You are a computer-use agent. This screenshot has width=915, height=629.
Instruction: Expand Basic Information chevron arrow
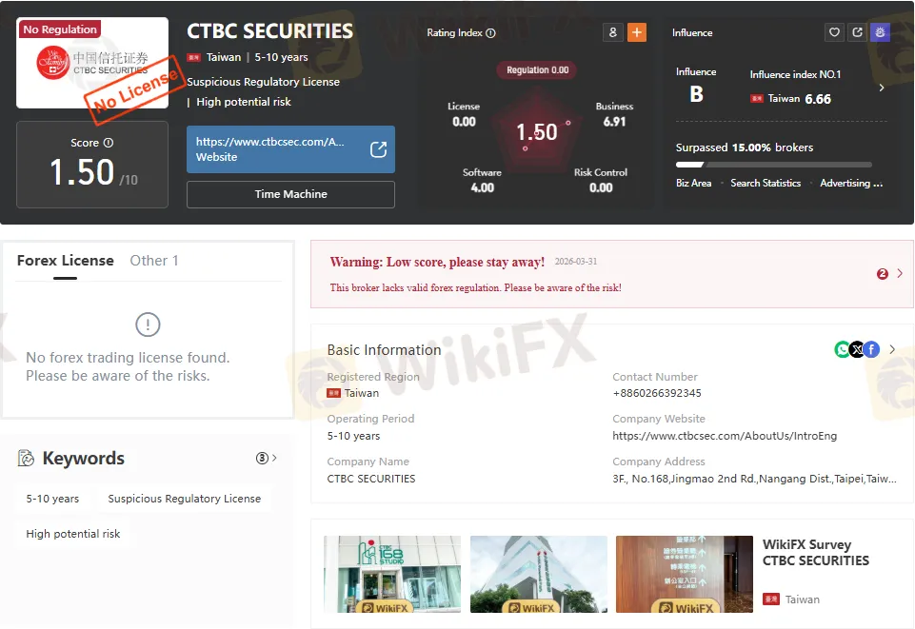891,349
